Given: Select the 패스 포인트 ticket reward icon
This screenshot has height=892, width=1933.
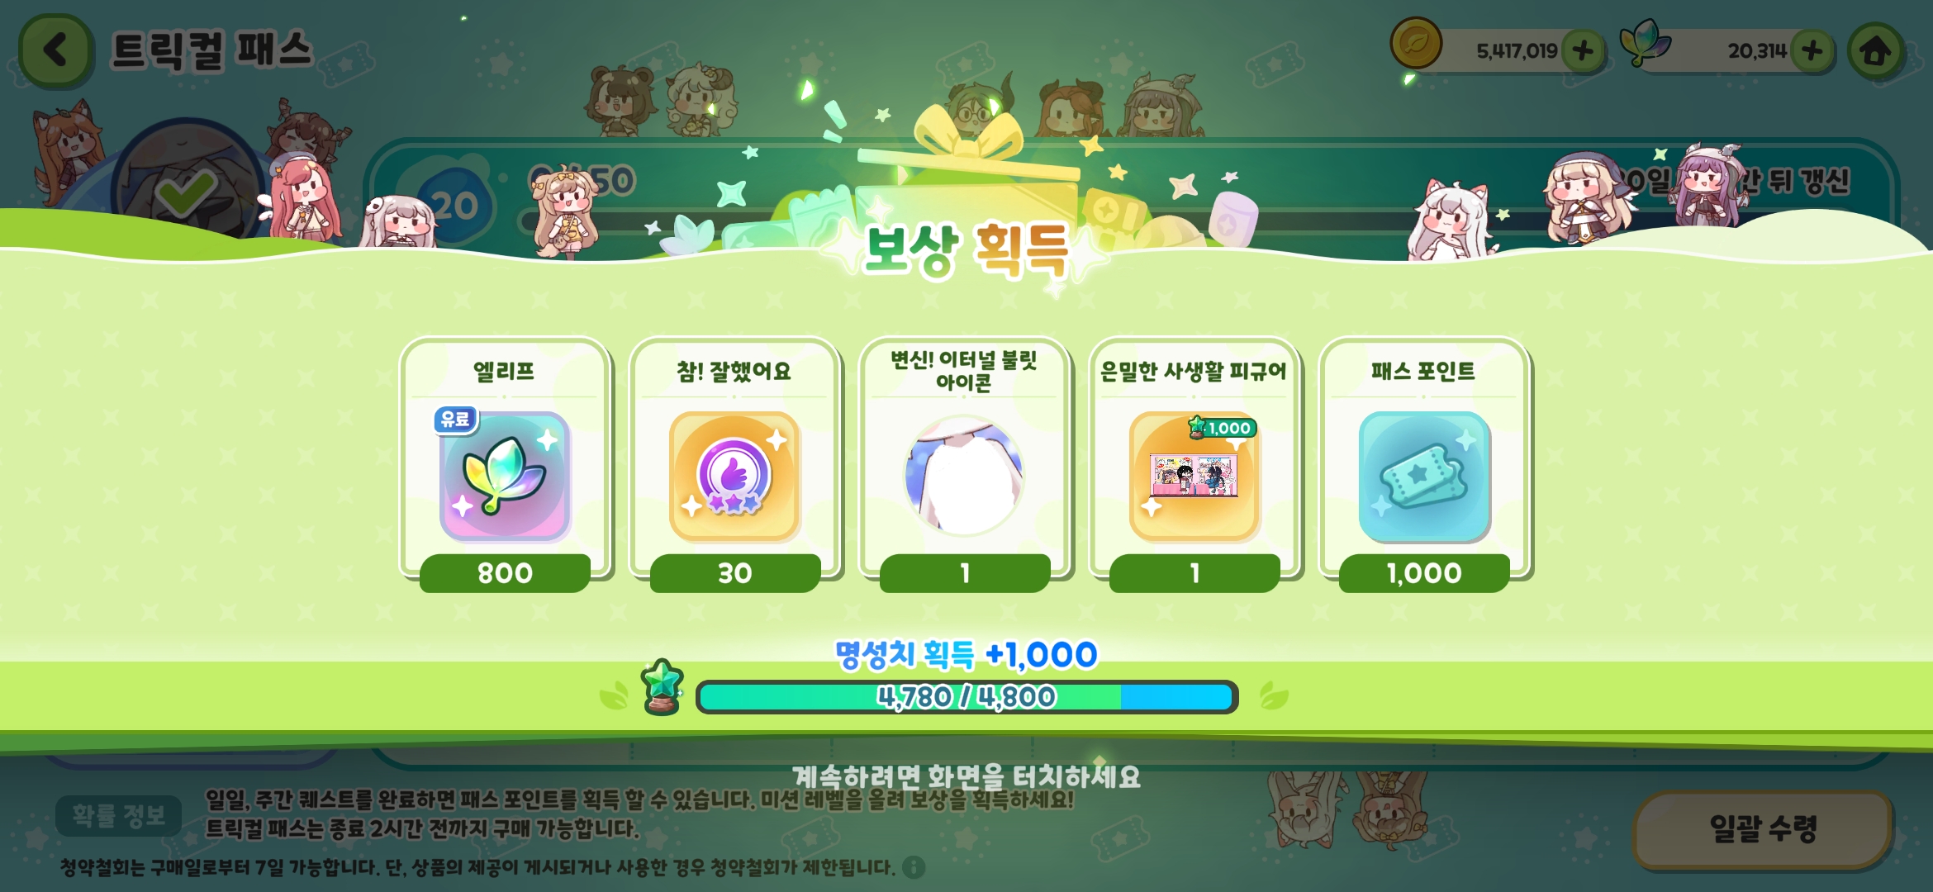Looking at the screenshot, I should [x=1424, y=477].
